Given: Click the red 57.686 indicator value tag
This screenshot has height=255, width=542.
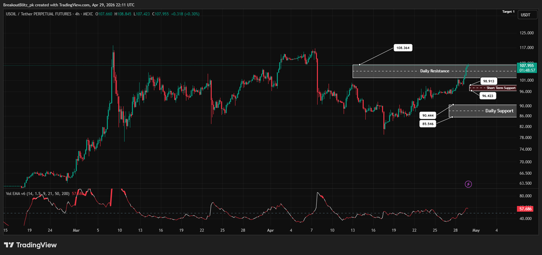Looking at the screenshot, I should (x=525, y=209).
